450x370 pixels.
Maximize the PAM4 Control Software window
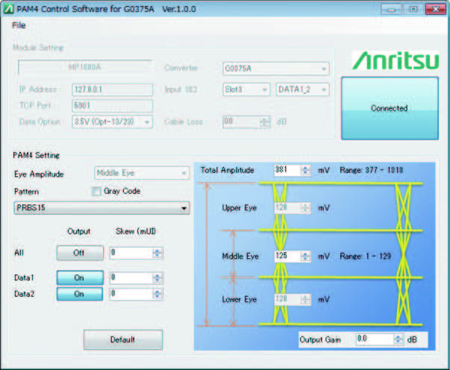click(x=413, y=10)
